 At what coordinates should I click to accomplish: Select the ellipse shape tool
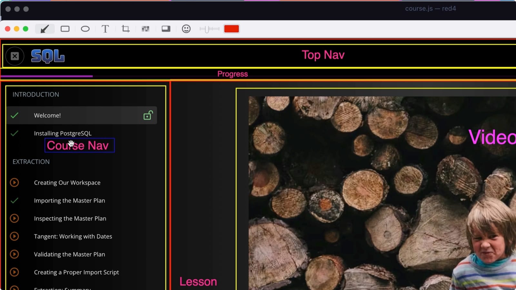(x=85, y=29)
